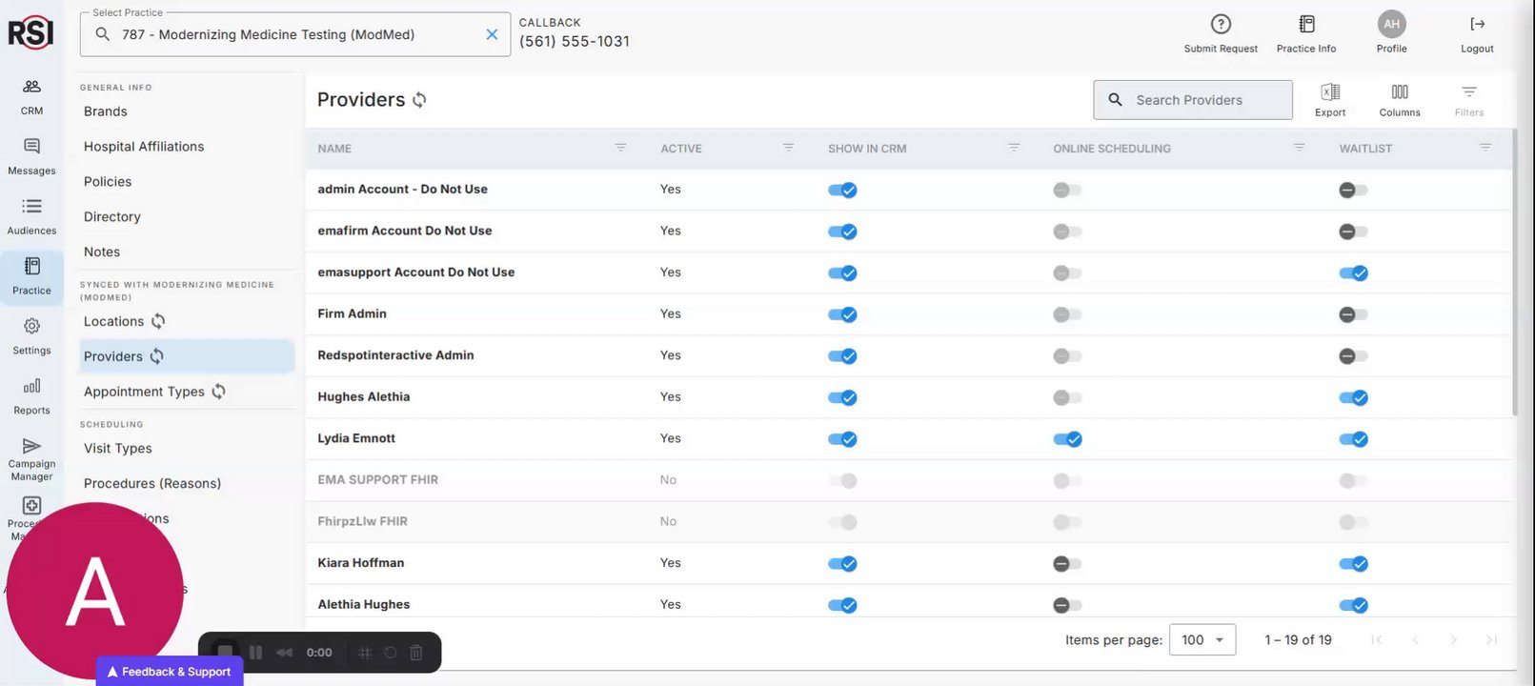The image size is (1535, 686).
Task: Open the Reports chart icon
Action: click(x=31, y=387)
